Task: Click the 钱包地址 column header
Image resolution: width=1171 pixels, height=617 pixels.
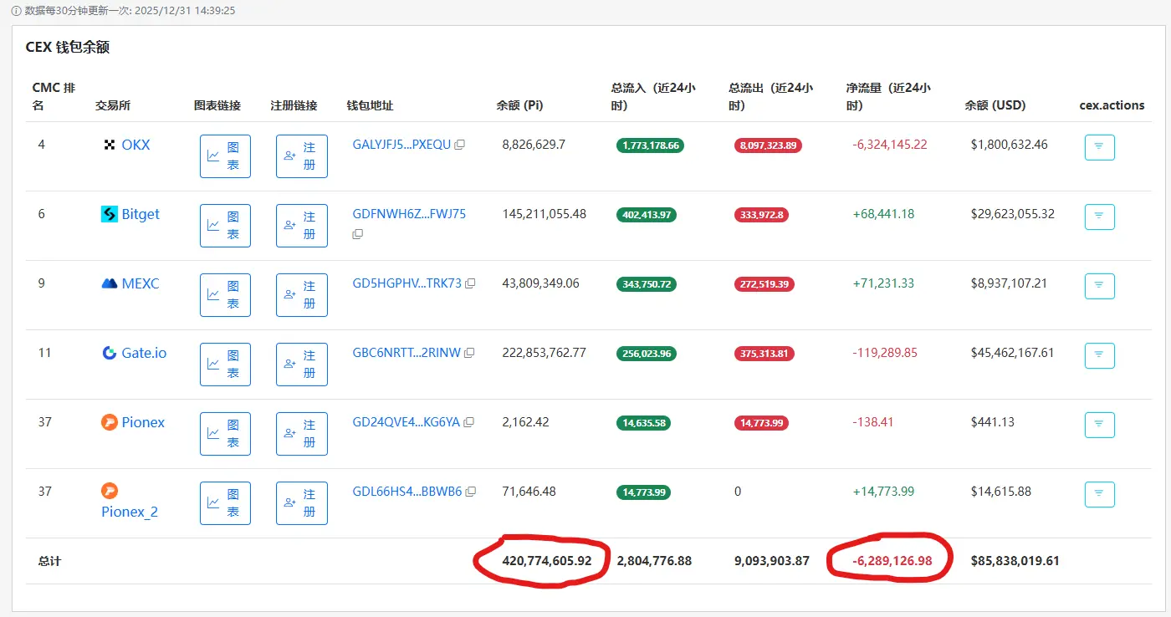Action: (370, 105)
